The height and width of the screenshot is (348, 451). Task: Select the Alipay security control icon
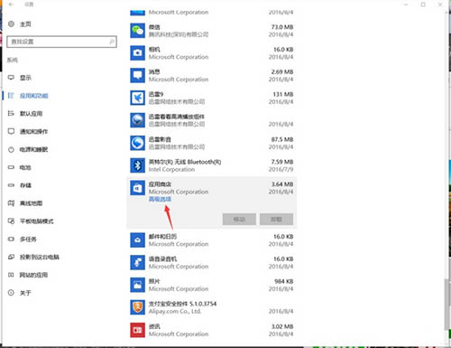tap(137, 307)
